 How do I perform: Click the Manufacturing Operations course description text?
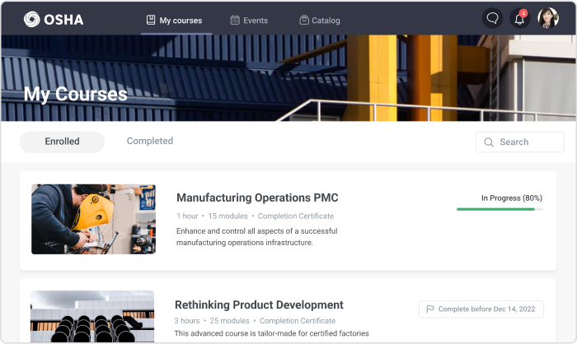click(257, 237)
